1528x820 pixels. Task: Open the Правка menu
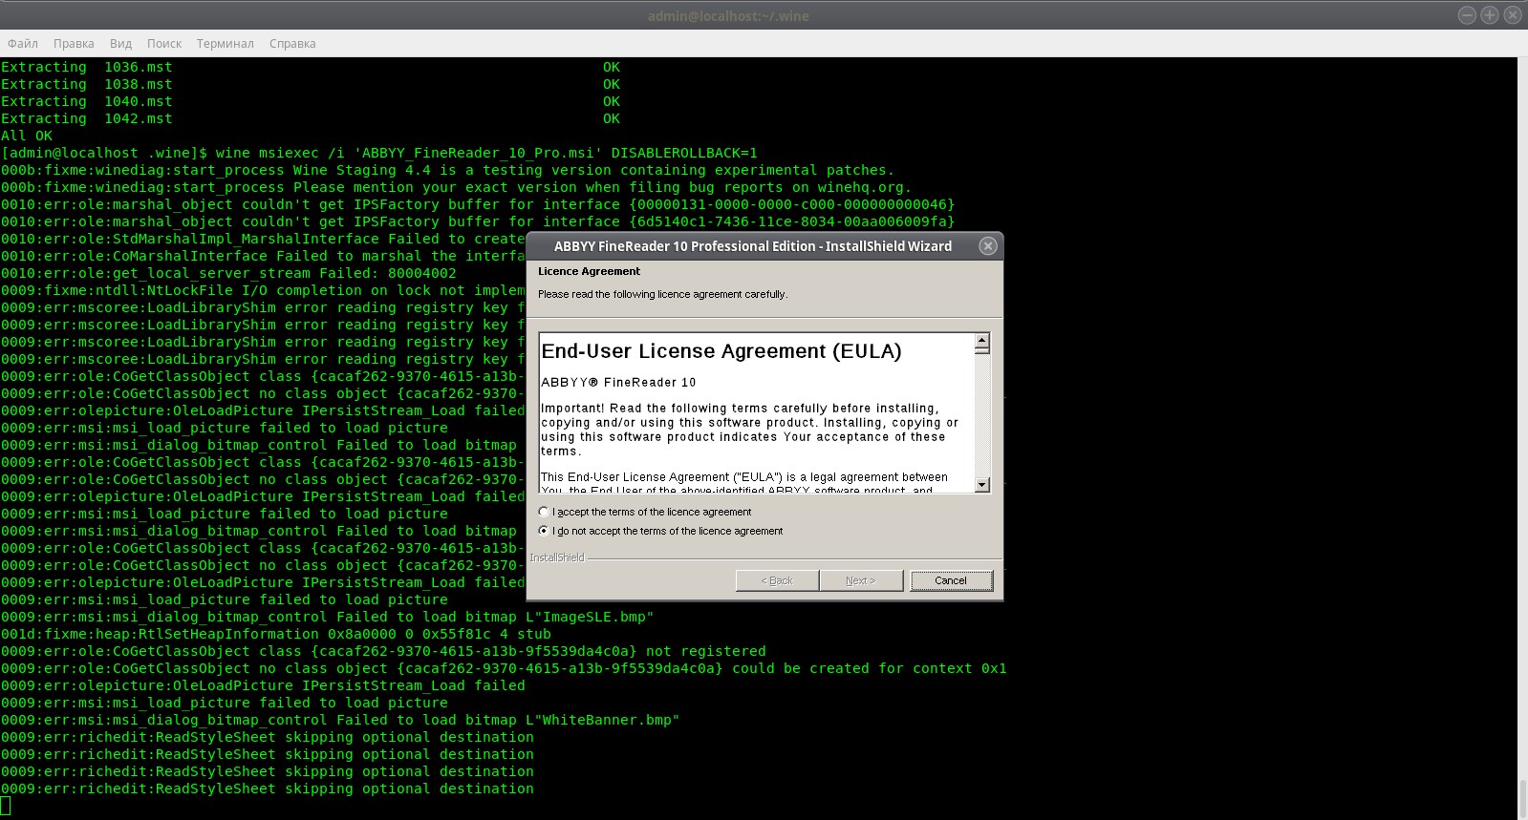pyautogui.click(x=74, y=43)
